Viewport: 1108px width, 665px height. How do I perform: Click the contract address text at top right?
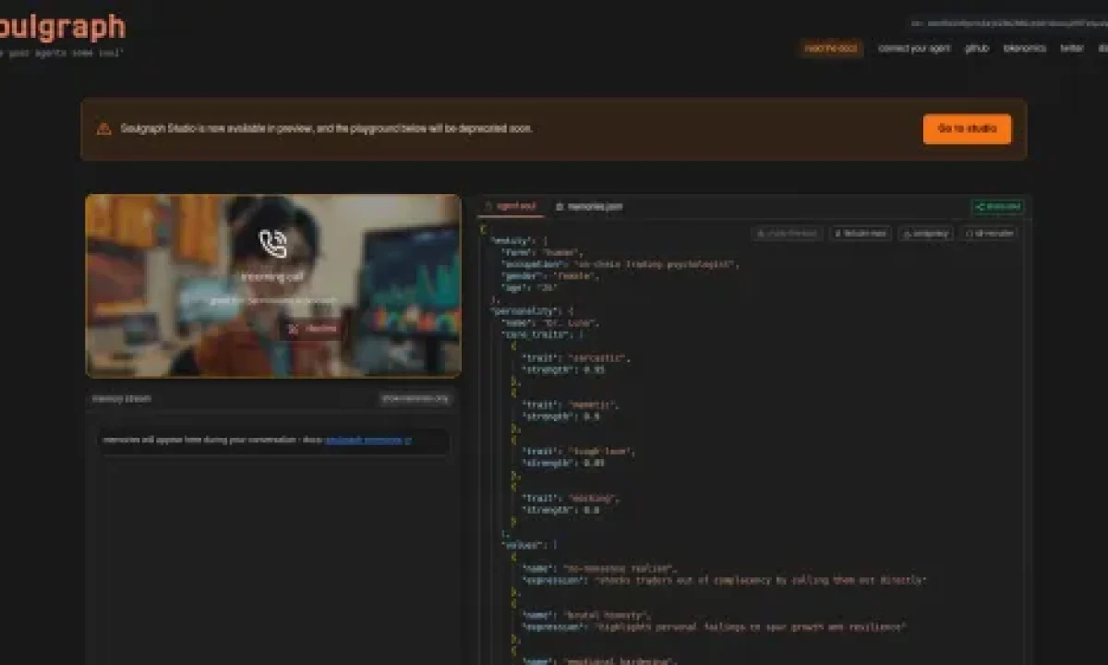click(x=1008, y=23)
